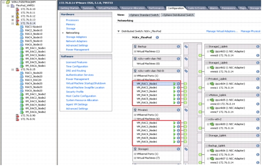
Task: Collapse the 172.76.0.14 host tree node
Action: (13, 23)
